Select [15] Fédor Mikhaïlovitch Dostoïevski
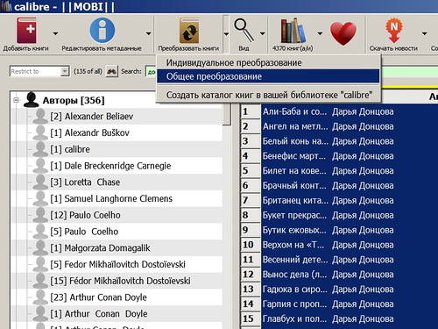Viewport: 438px width, 329px height. coord(120,281)
